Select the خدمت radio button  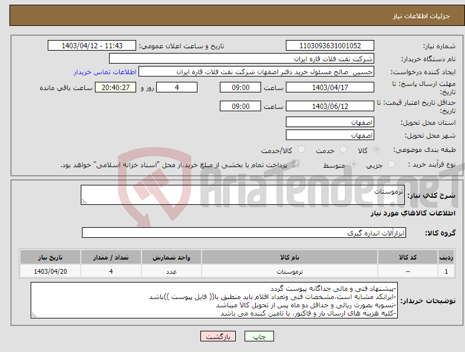tap(343, 150)
